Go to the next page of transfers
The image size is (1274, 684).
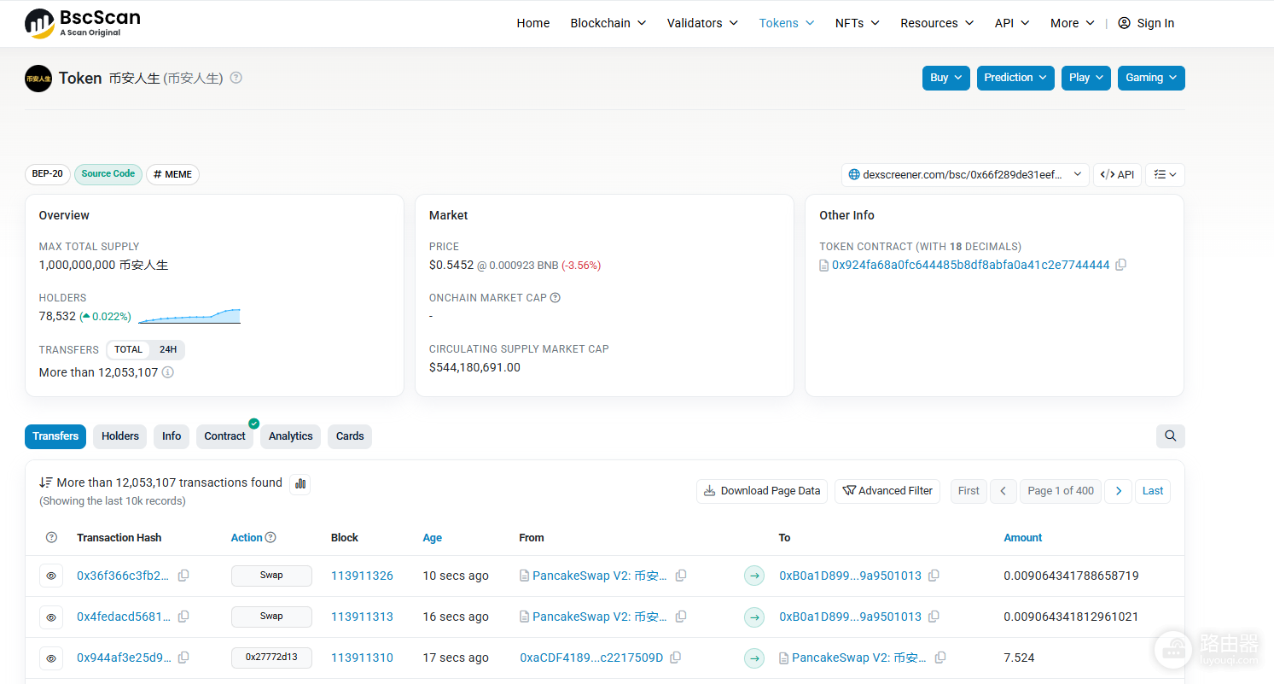(x=1119, y=491)
